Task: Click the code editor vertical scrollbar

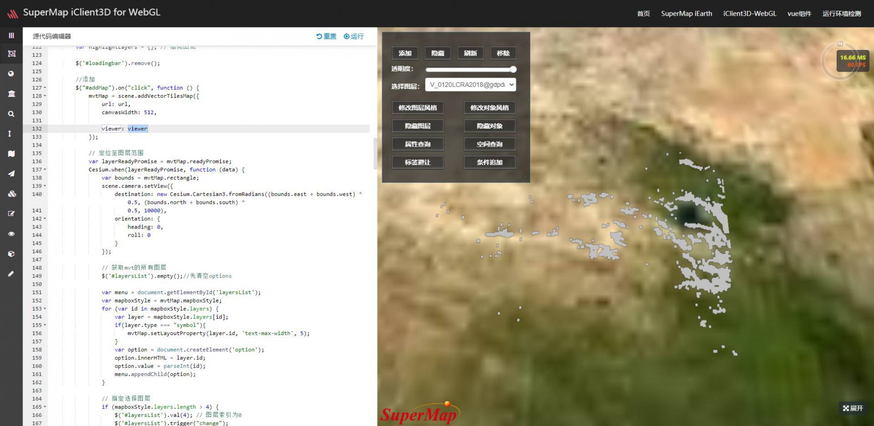Action: [x=375, y=153]
